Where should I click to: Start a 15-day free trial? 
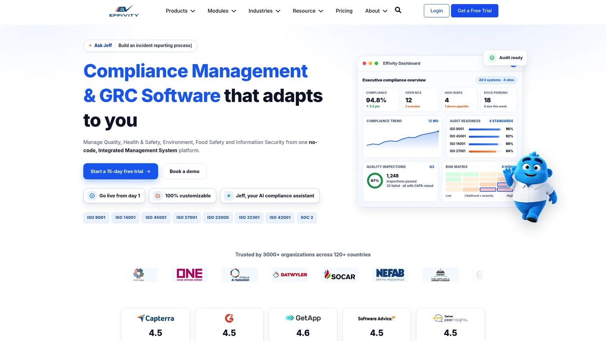[120, 171]
